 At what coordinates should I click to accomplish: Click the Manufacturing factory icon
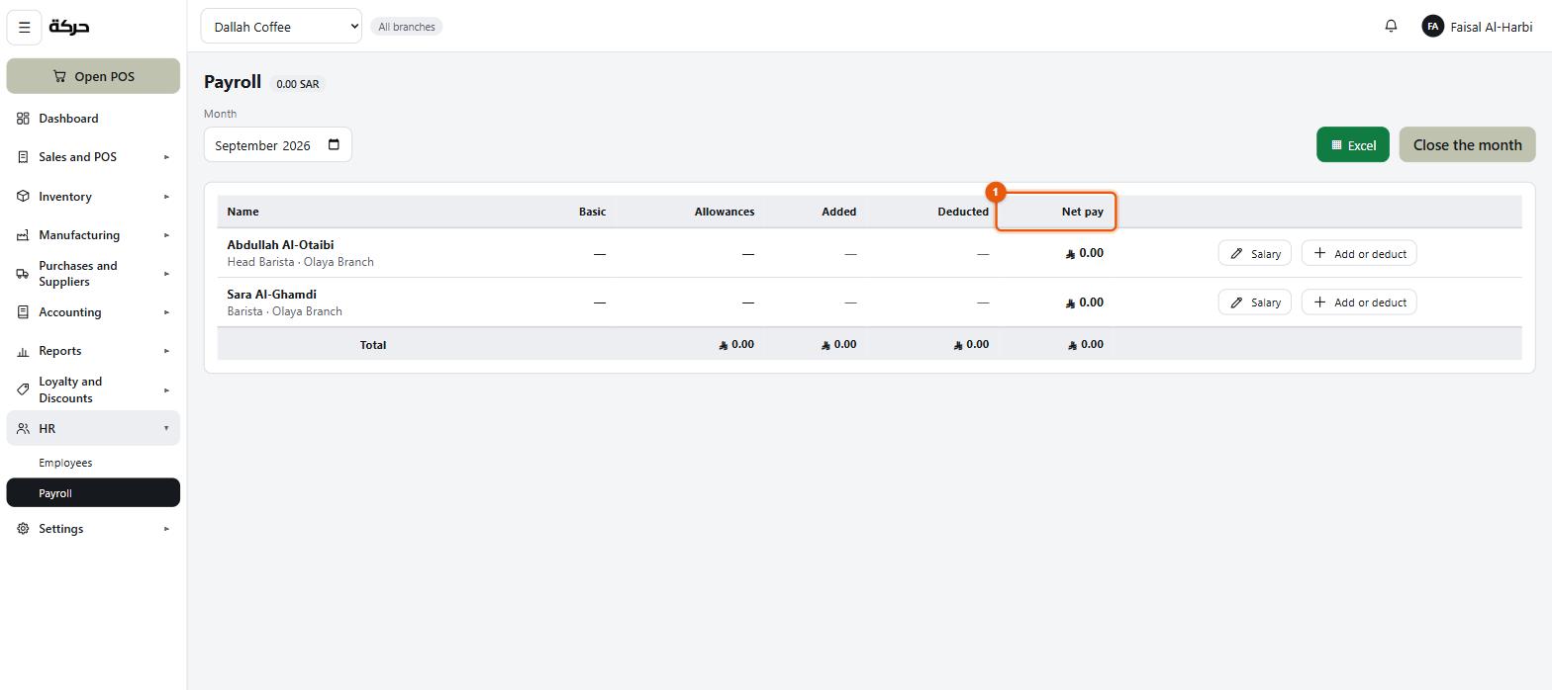(x=23, y=235)
